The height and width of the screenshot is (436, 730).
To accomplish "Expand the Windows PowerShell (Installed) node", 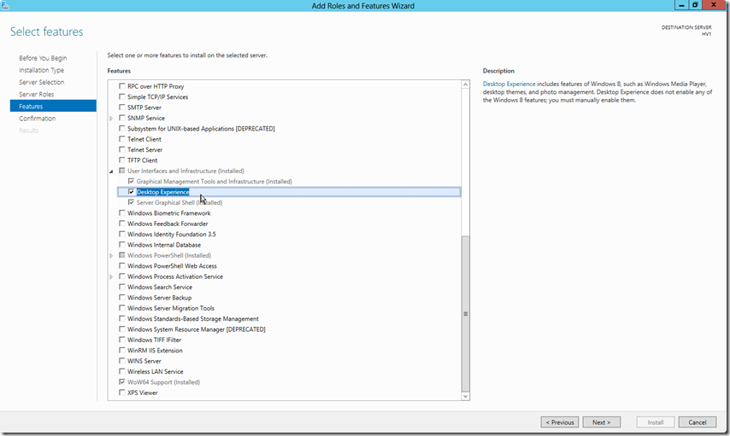I will click(111, 256).
